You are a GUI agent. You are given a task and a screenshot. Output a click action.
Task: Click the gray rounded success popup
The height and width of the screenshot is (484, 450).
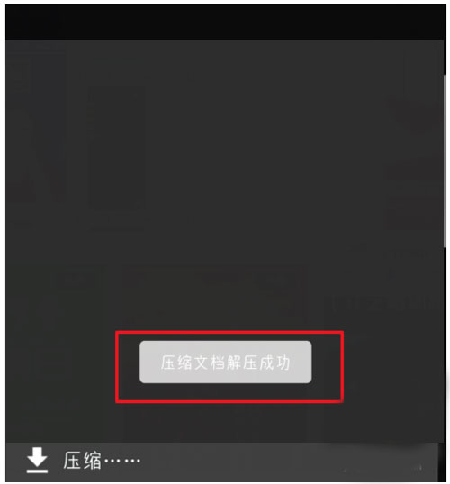226,362
